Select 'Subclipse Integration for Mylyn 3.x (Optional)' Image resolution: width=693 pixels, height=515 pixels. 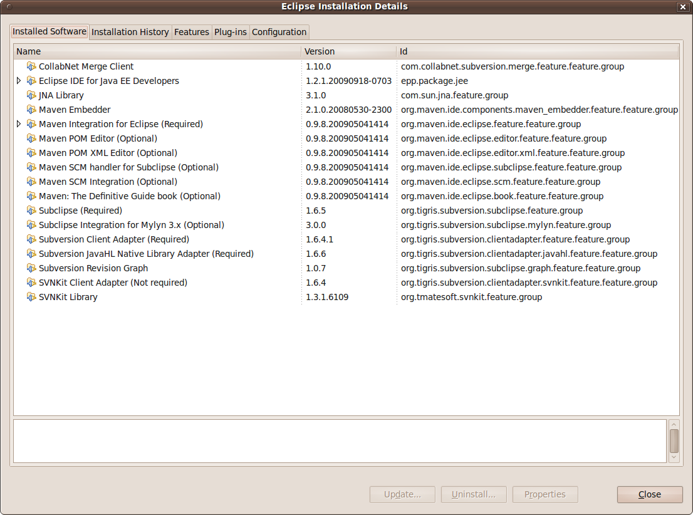pos(131,225)
